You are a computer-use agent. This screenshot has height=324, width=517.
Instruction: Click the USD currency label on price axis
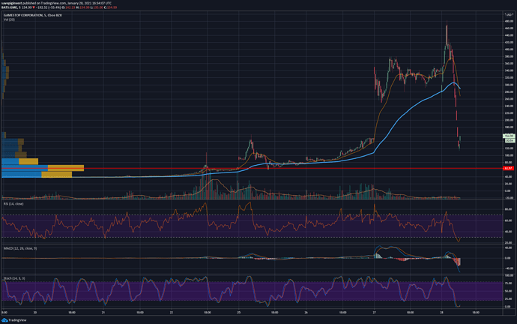click(x=509, y=14)
